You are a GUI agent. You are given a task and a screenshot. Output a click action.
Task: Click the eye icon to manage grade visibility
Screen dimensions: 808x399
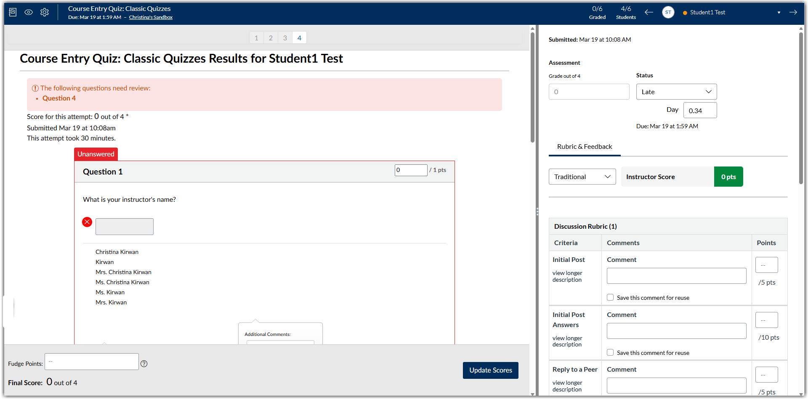[x=28, y=12]
